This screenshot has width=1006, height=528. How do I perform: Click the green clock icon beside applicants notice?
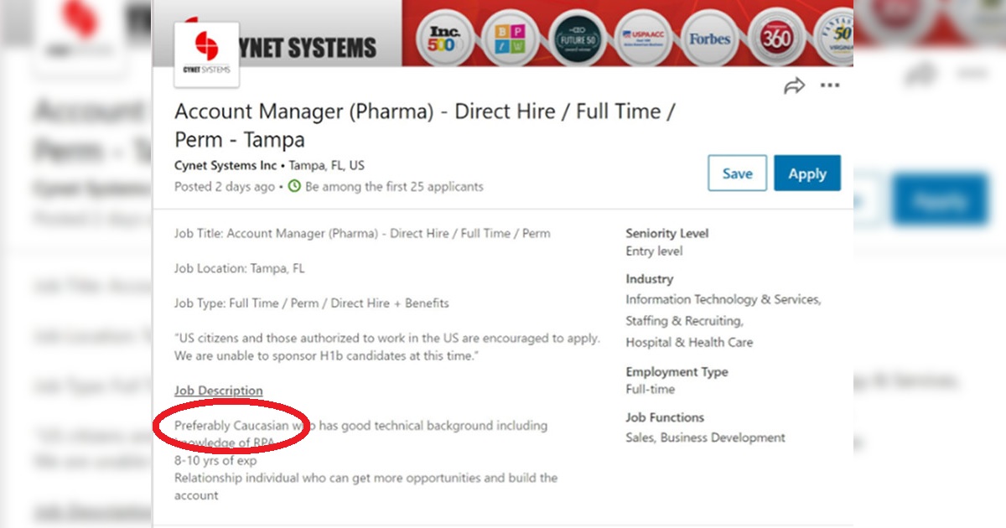coord(294,186)
